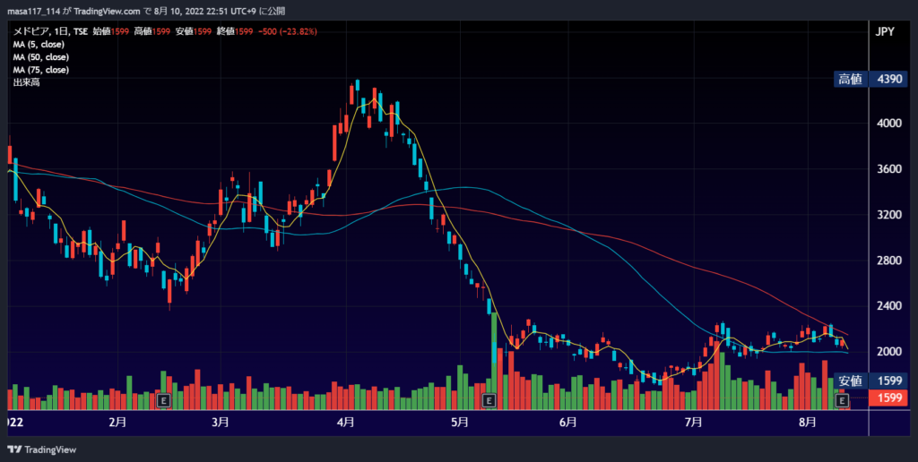Click the 高値 4390 price label
The width and height of the screenshot is (918, 462).
(x=871, y=79)
